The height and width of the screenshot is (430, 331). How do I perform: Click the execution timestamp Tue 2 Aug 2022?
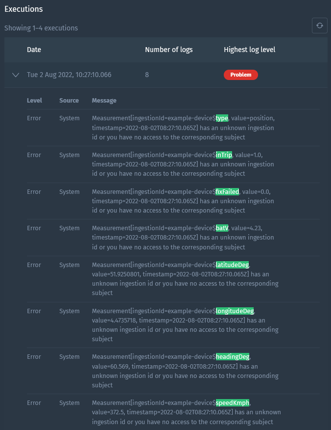(69, 75)
